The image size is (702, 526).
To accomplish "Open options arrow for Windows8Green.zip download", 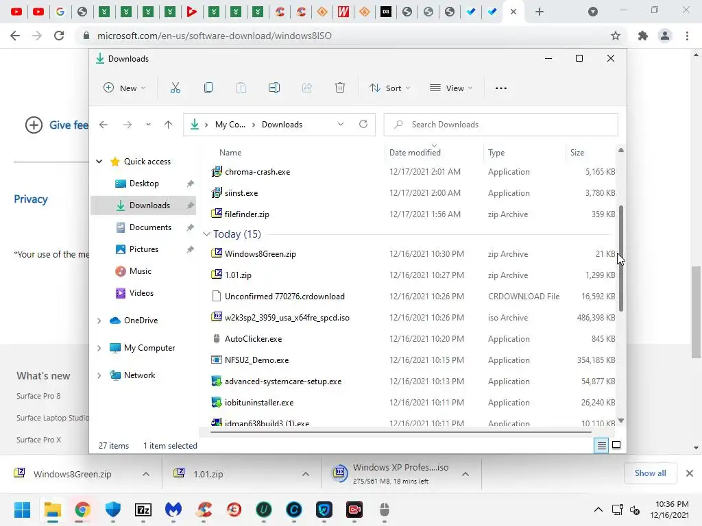I will point(146,474).
